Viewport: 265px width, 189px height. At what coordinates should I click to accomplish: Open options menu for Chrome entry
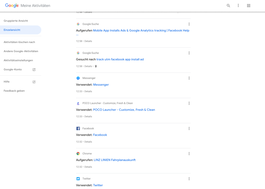coord(189,154)
